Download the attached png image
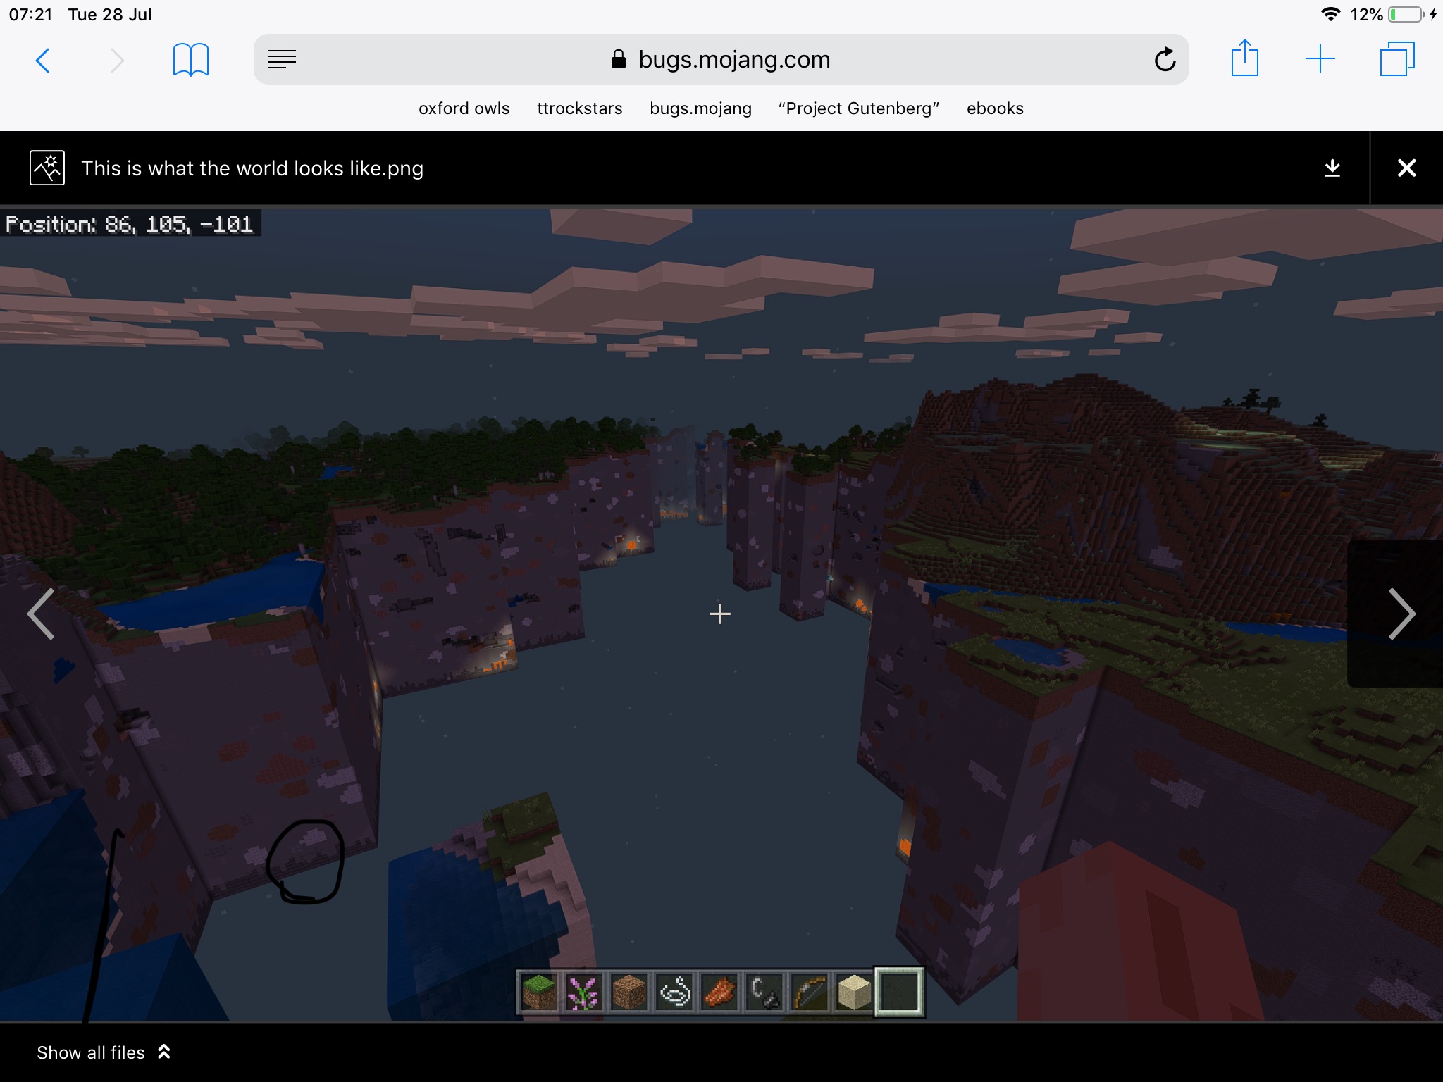Viewport: 1443px width, 1082px height. pyautogui.click(x=1332, y=168)
